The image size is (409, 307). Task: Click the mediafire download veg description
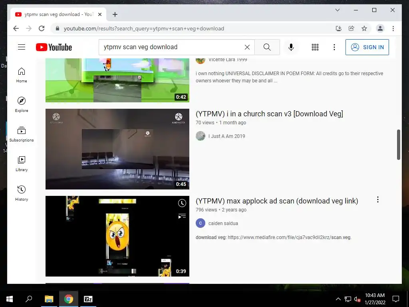click(274, 237)
